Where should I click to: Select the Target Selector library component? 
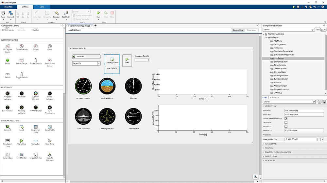click(36, 154)
